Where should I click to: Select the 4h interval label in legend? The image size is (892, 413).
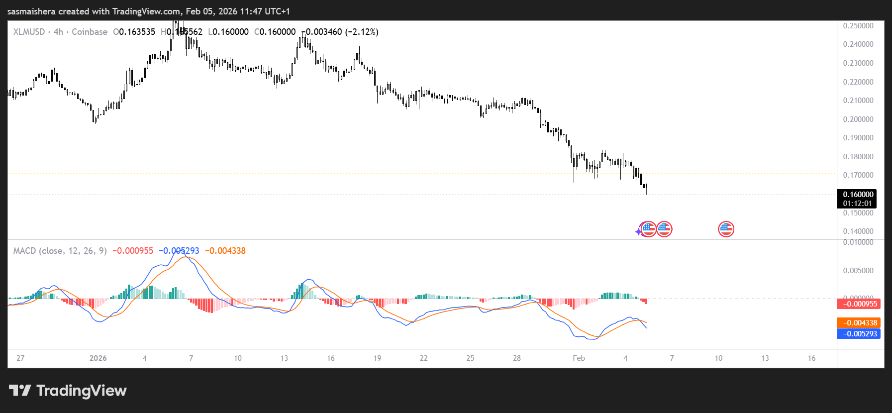pos(58,32)
